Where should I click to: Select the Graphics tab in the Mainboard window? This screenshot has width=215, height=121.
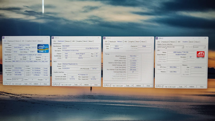click(x=79, y=41)
